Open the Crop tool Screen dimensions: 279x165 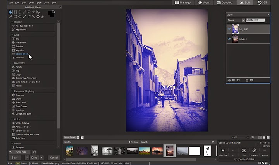18,74
